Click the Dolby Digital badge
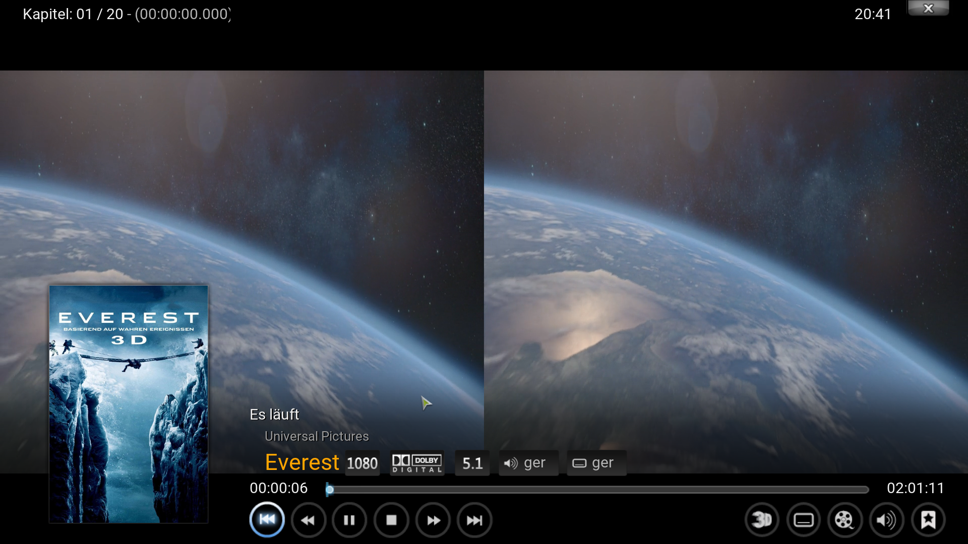Image resolution: width=968 pixels, height=544 pixels. coord(417,463)
